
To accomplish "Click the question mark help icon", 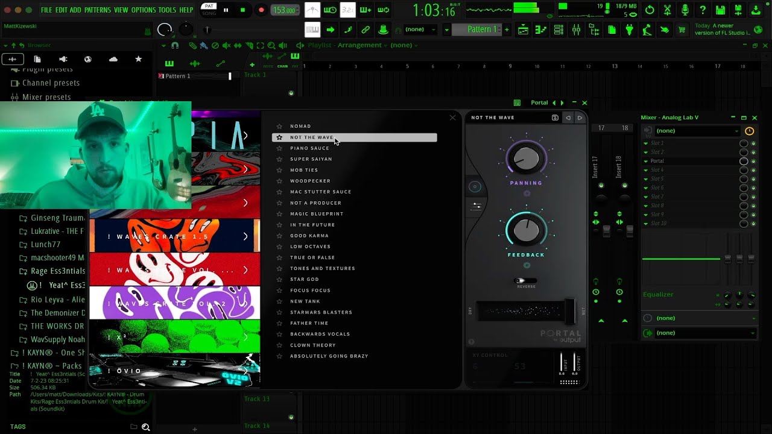I will [x=703, y=10].
